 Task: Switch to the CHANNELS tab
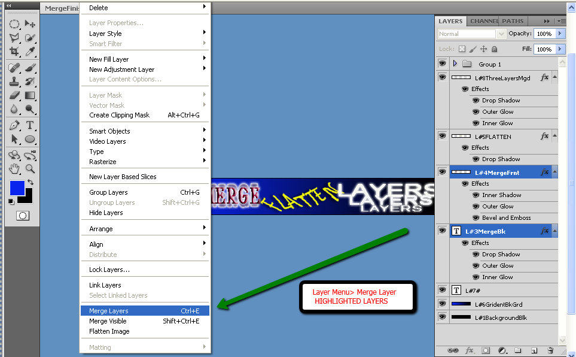tap(483, 21)
